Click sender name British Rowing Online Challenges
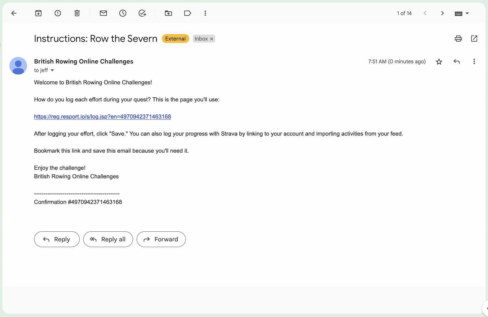The width and height of the screenshot is (488, 317). [84, 61]
